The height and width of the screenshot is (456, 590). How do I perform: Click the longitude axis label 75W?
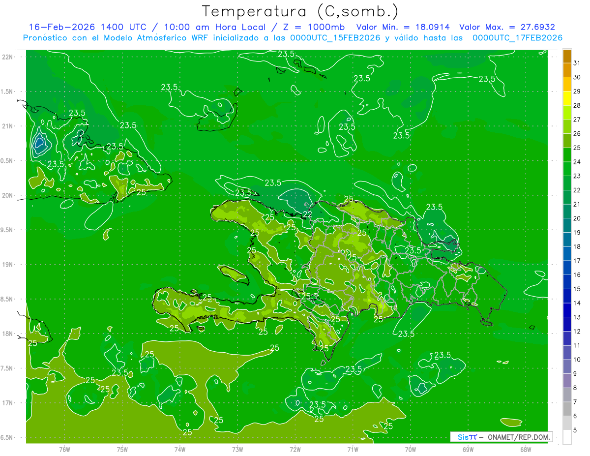(122, 450)
